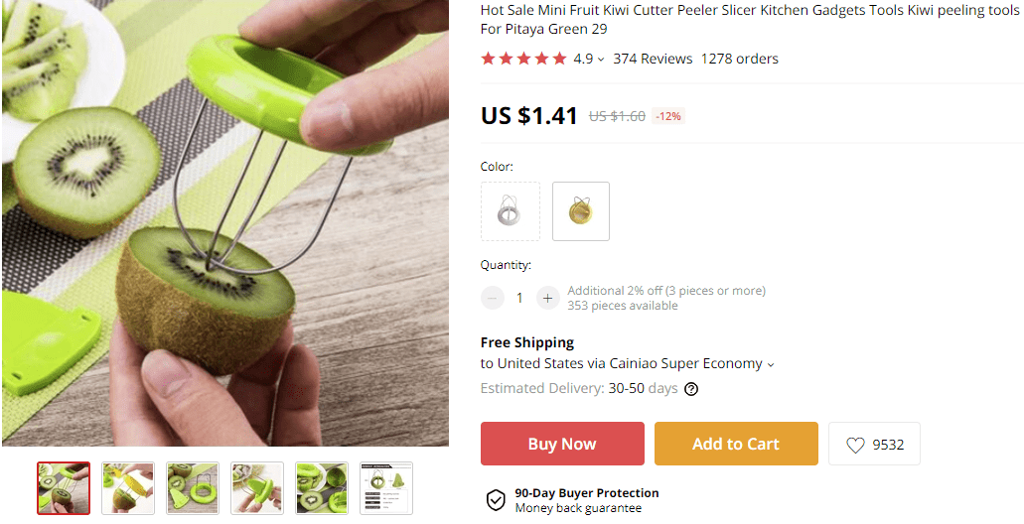Select the first (red-outlined) product thumbnail

64,488
